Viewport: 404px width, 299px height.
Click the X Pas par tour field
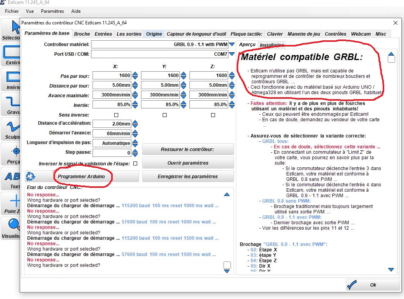pyautogui.click(x=112, y=76)
